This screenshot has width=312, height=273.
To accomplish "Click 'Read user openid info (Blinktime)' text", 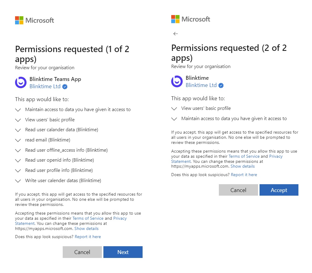I will pyautogui.click(x=59, y=160).
